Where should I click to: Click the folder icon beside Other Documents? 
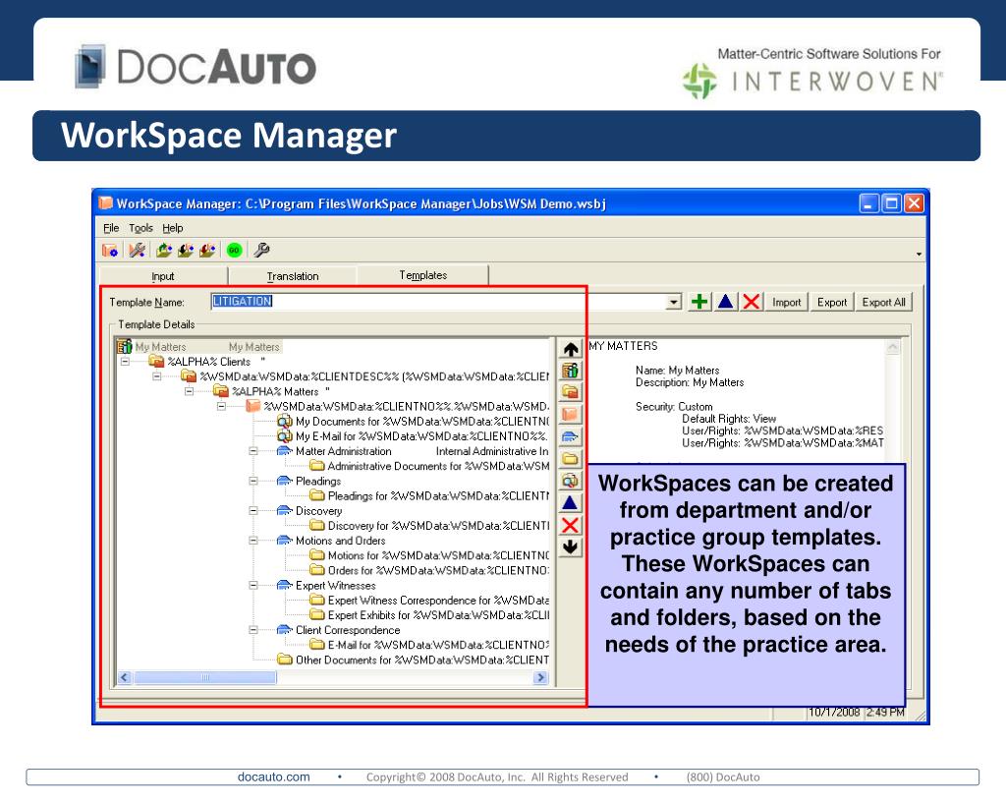[x=285, y=660]
